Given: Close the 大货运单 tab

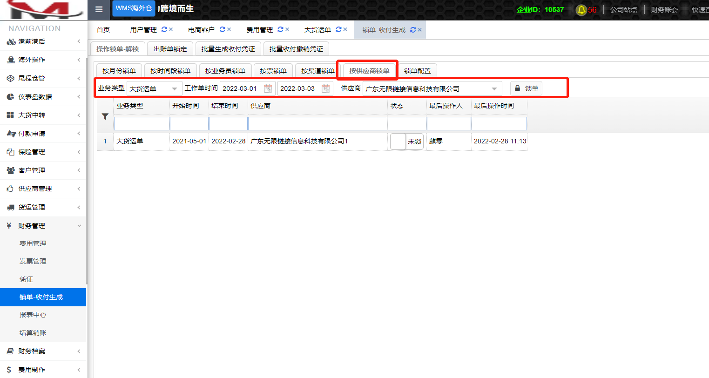Looking at the screenshot, I should point(345,29).
